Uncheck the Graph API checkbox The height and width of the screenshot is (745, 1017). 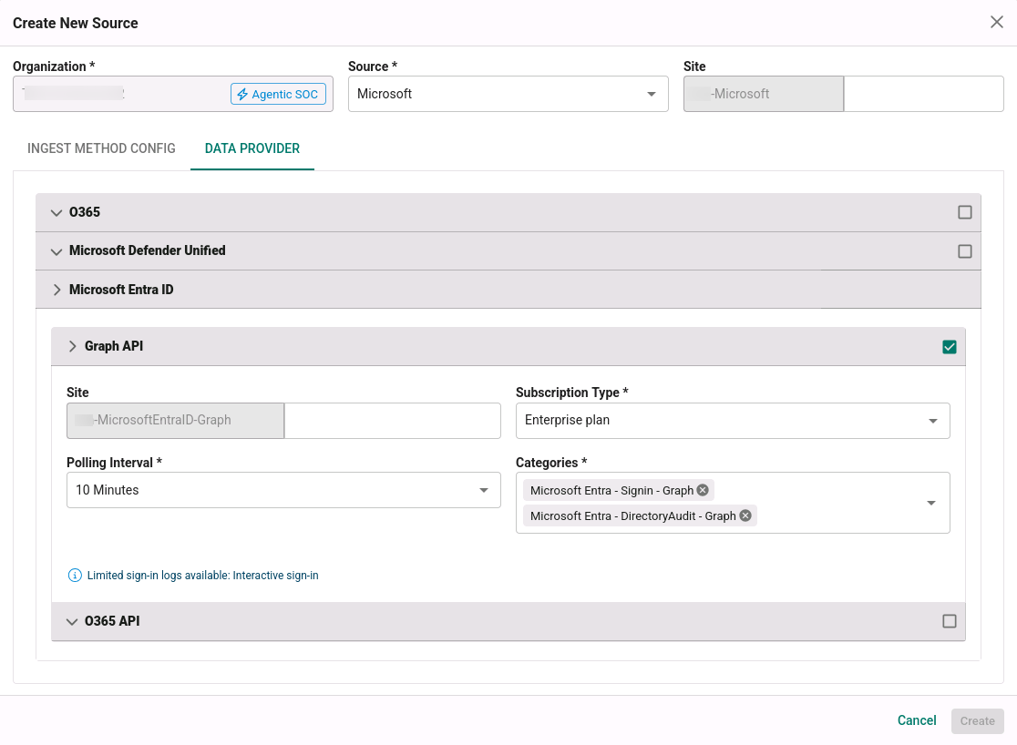click(949, 347)
